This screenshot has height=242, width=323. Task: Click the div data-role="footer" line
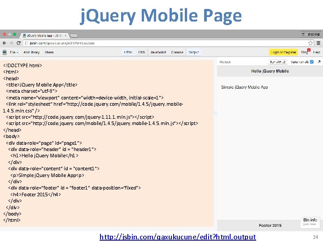click(x=74, y=188)
